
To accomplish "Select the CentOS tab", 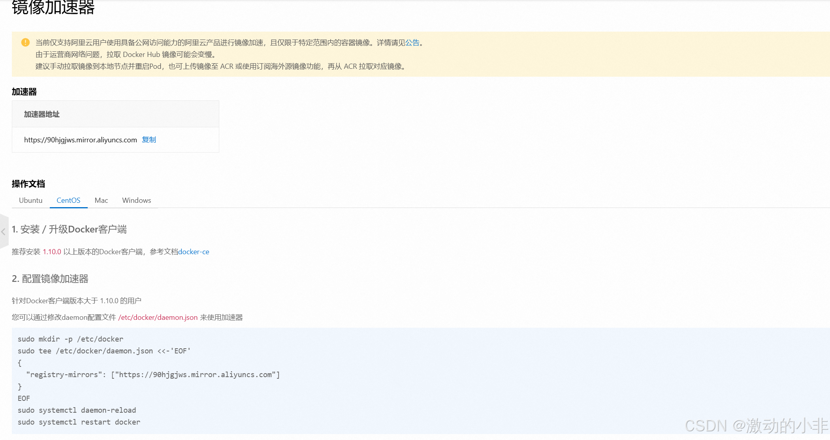I will [68, 200].
